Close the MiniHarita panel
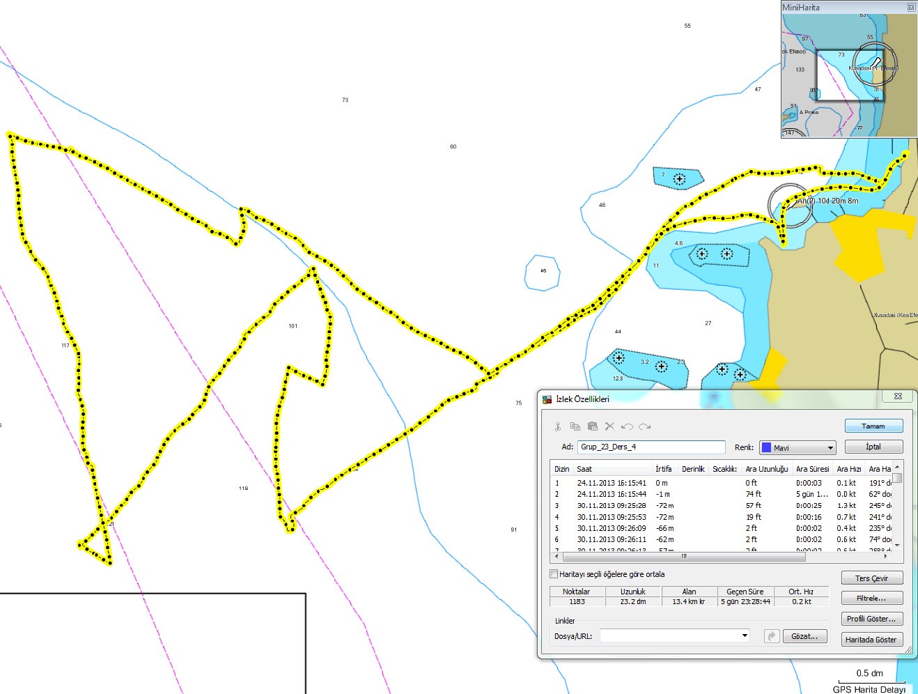The width and height of the screenshot is (918, 694). pyautogui.click(x=910, y=7)
